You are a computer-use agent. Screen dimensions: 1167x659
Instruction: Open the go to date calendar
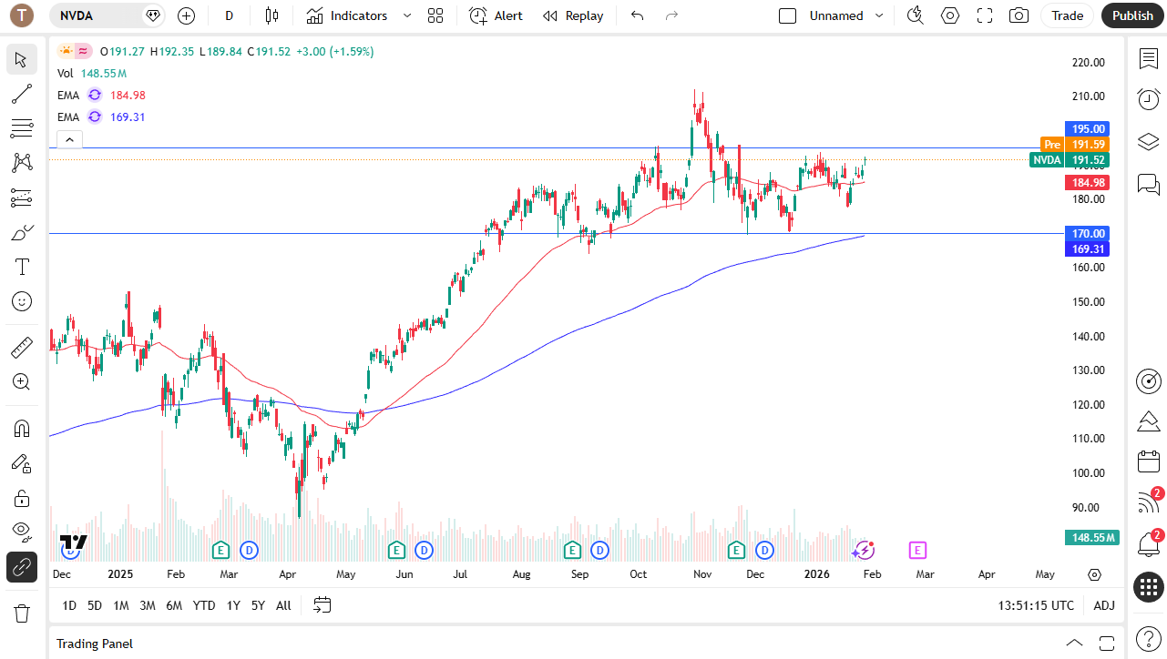point(322,605)
